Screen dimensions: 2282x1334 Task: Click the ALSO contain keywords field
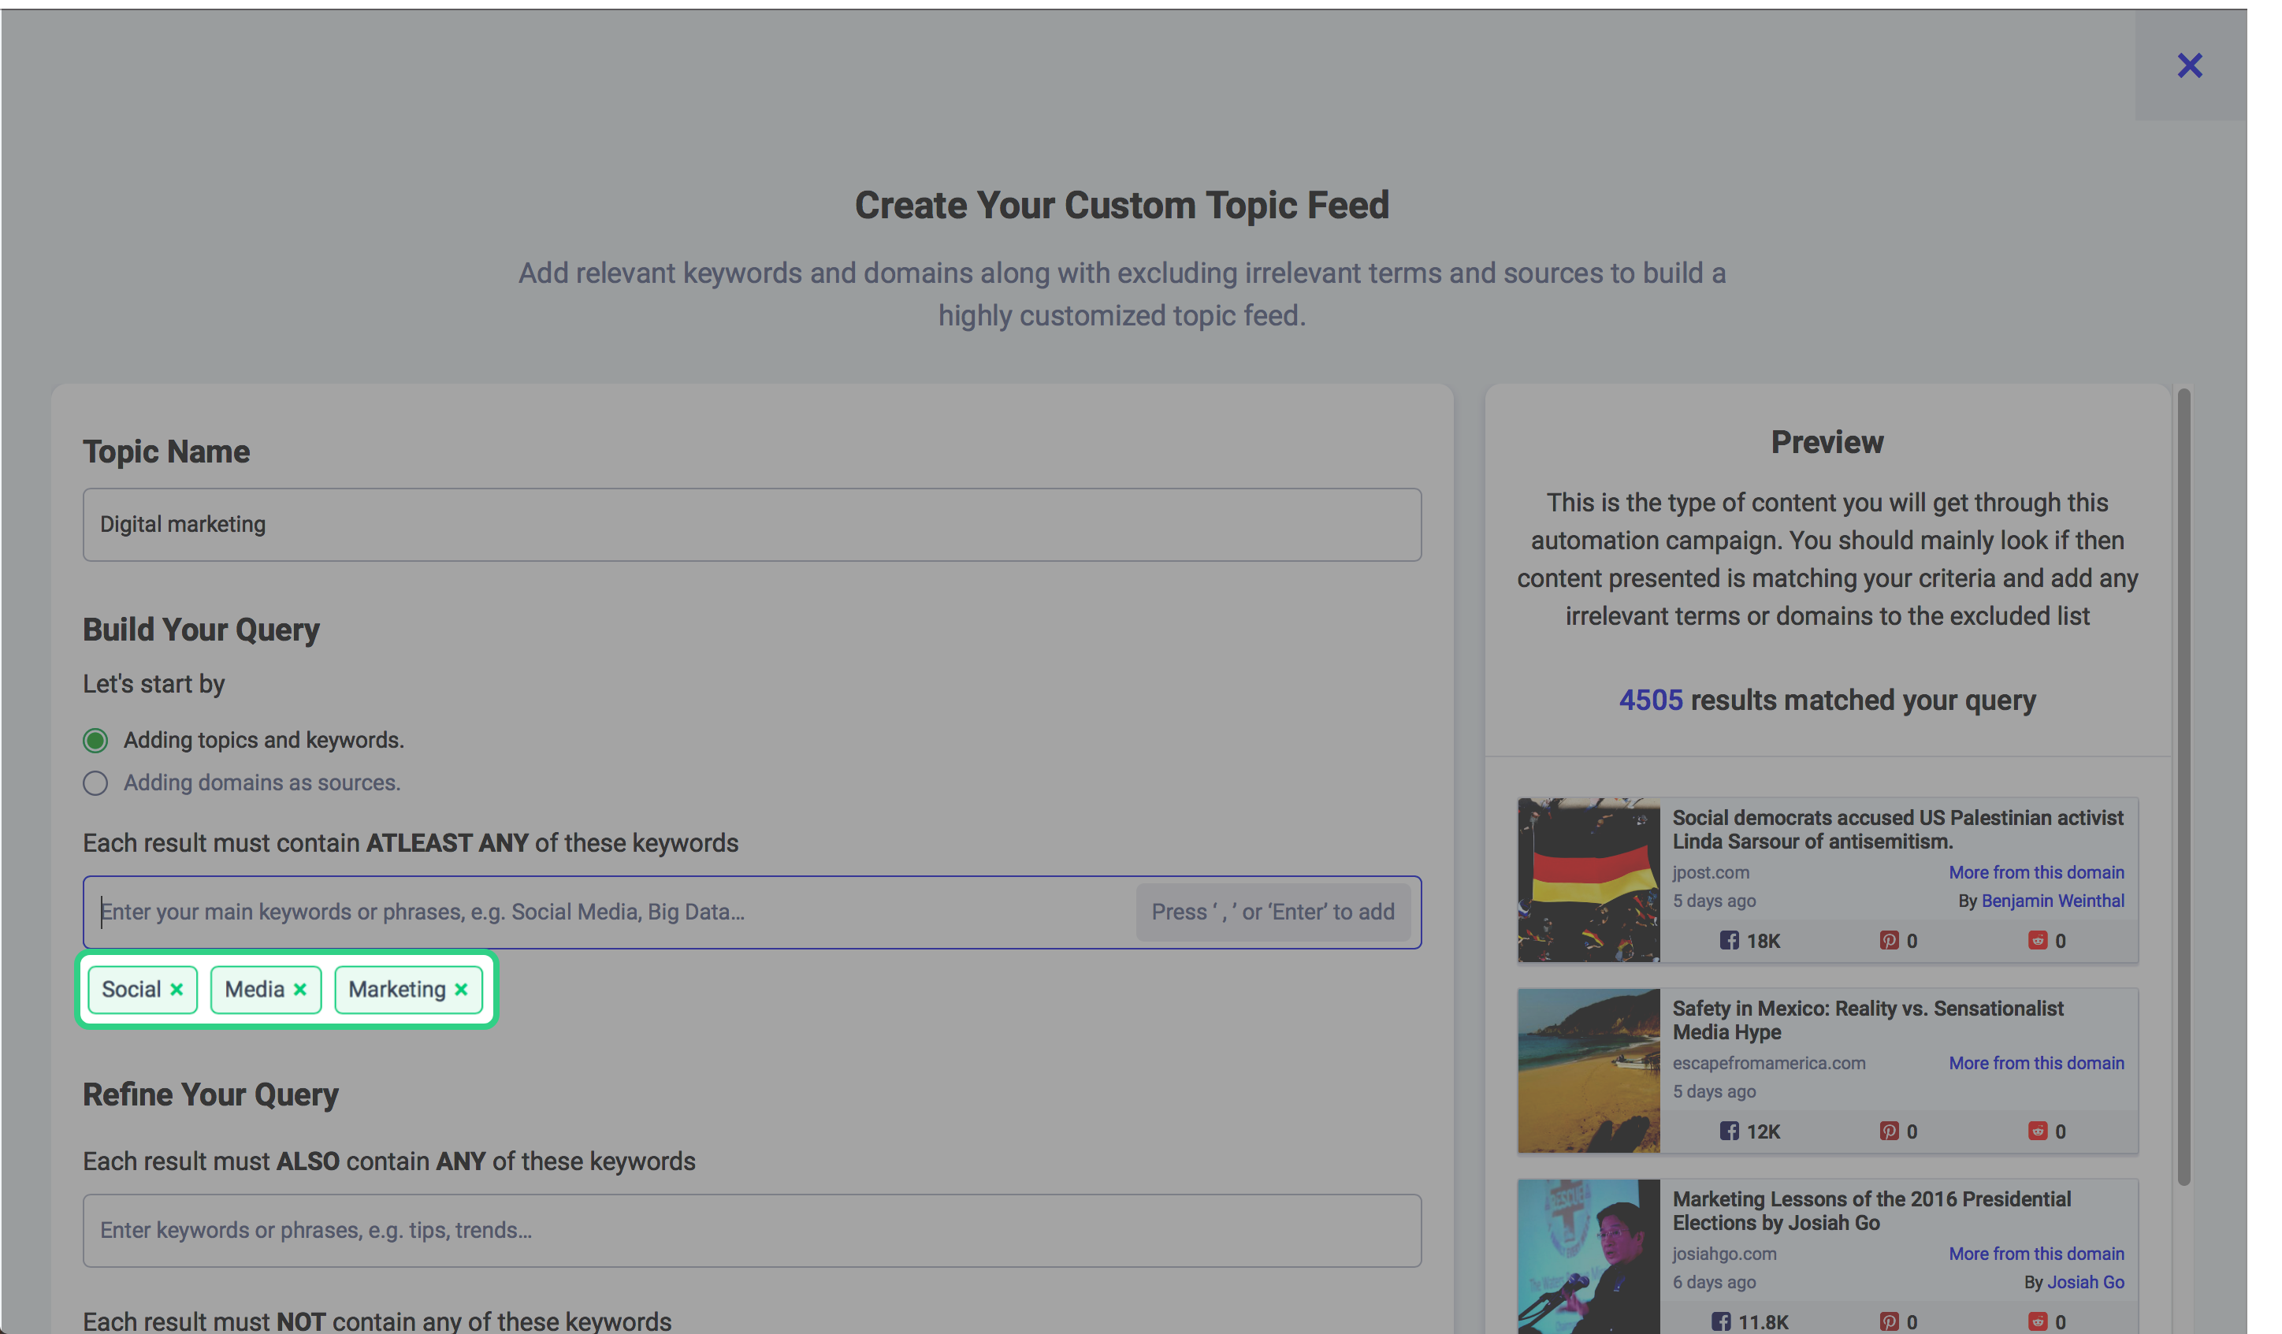pos(752,1230)
